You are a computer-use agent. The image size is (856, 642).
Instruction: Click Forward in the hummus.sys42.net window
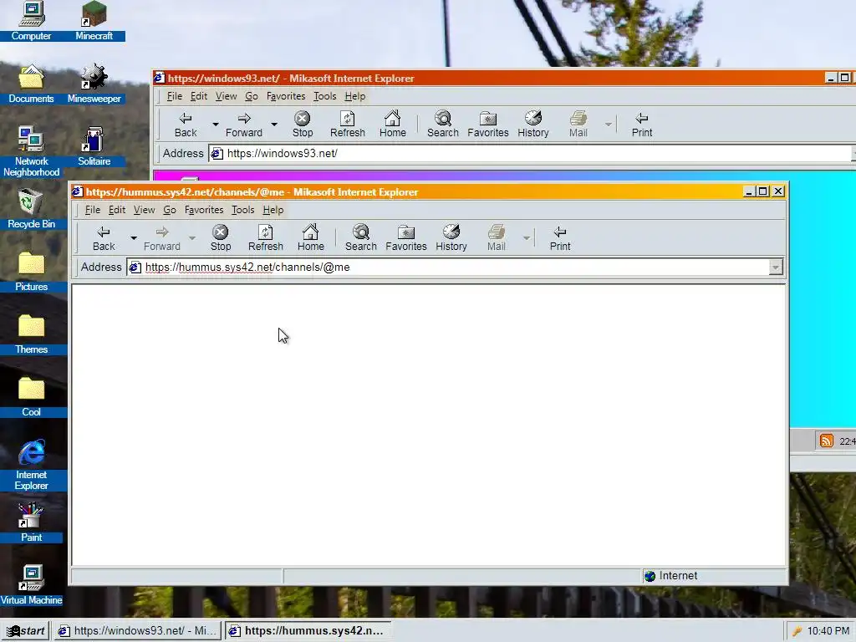pyautogui.click(x=161, y=238)
